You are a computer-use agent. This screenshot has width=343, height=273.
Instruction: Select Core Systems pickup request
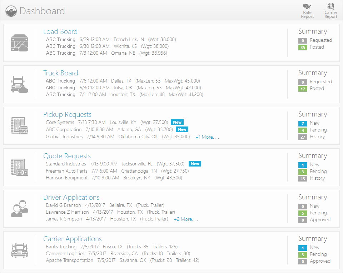pos(107,123)
